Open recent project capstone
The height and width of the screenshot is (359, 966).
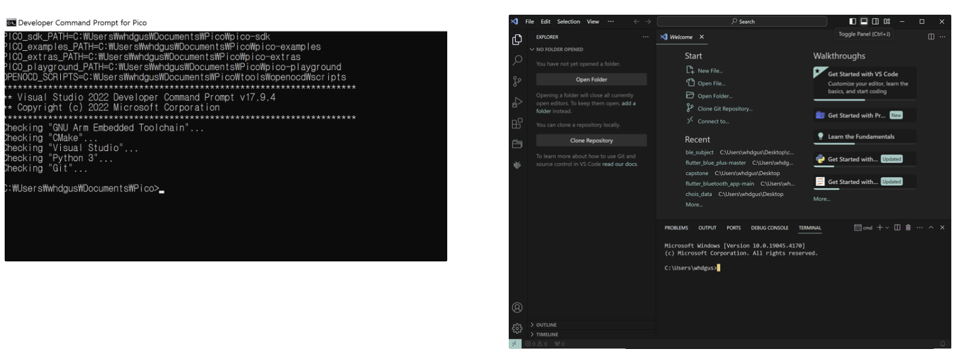point(697,173)
